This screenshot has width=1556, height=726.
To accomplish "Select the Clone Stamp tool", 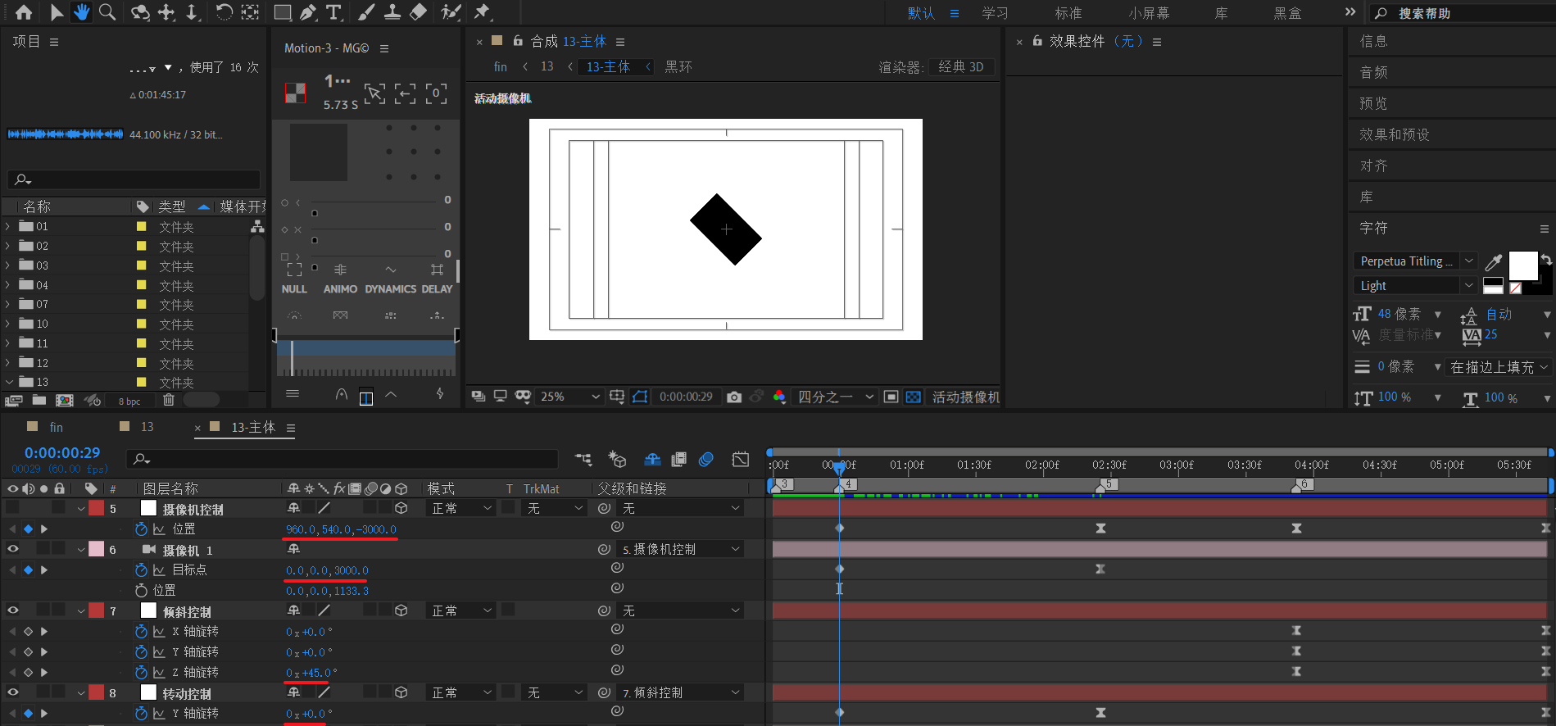I will click(x=392, y=12).
